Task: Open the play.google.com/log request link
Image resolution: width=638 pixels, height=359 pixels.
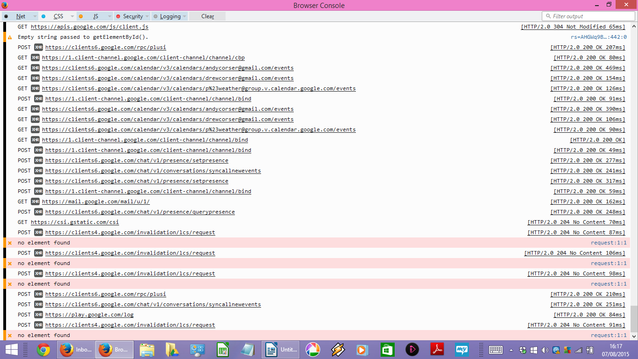Action: pos(89,315)
